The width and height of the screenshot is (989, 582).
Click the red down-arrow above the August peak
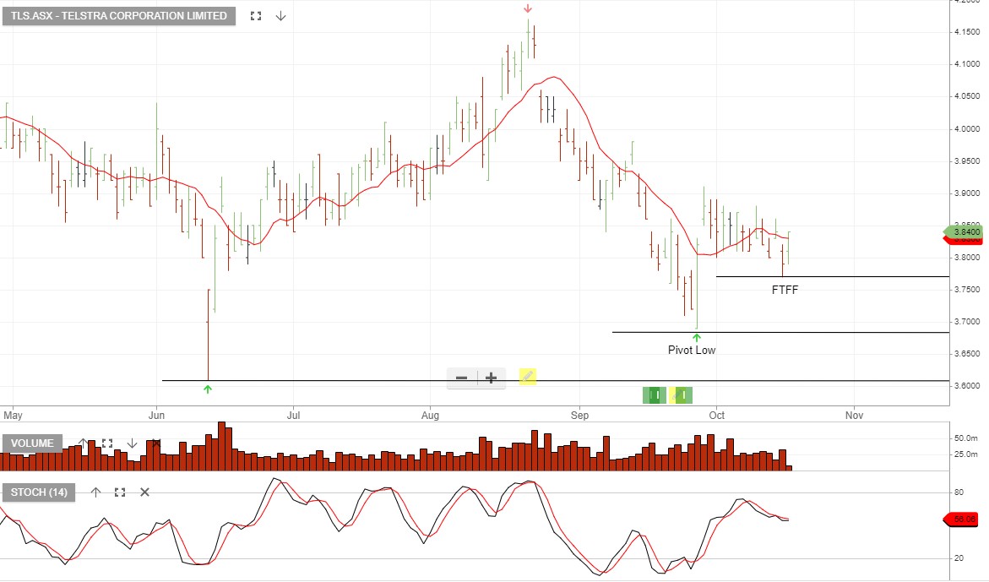[528, 9]
